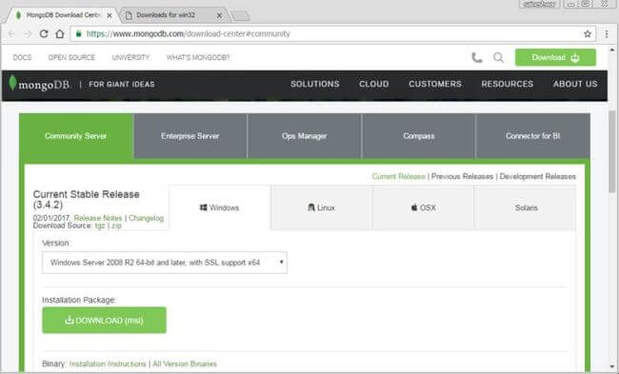Go to browser home icon
Screen dimensions: 619x374
coord(60,34)
